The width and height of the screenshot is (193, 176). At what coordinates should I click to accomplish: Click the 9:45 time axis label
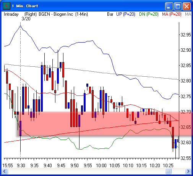[61, 166]
